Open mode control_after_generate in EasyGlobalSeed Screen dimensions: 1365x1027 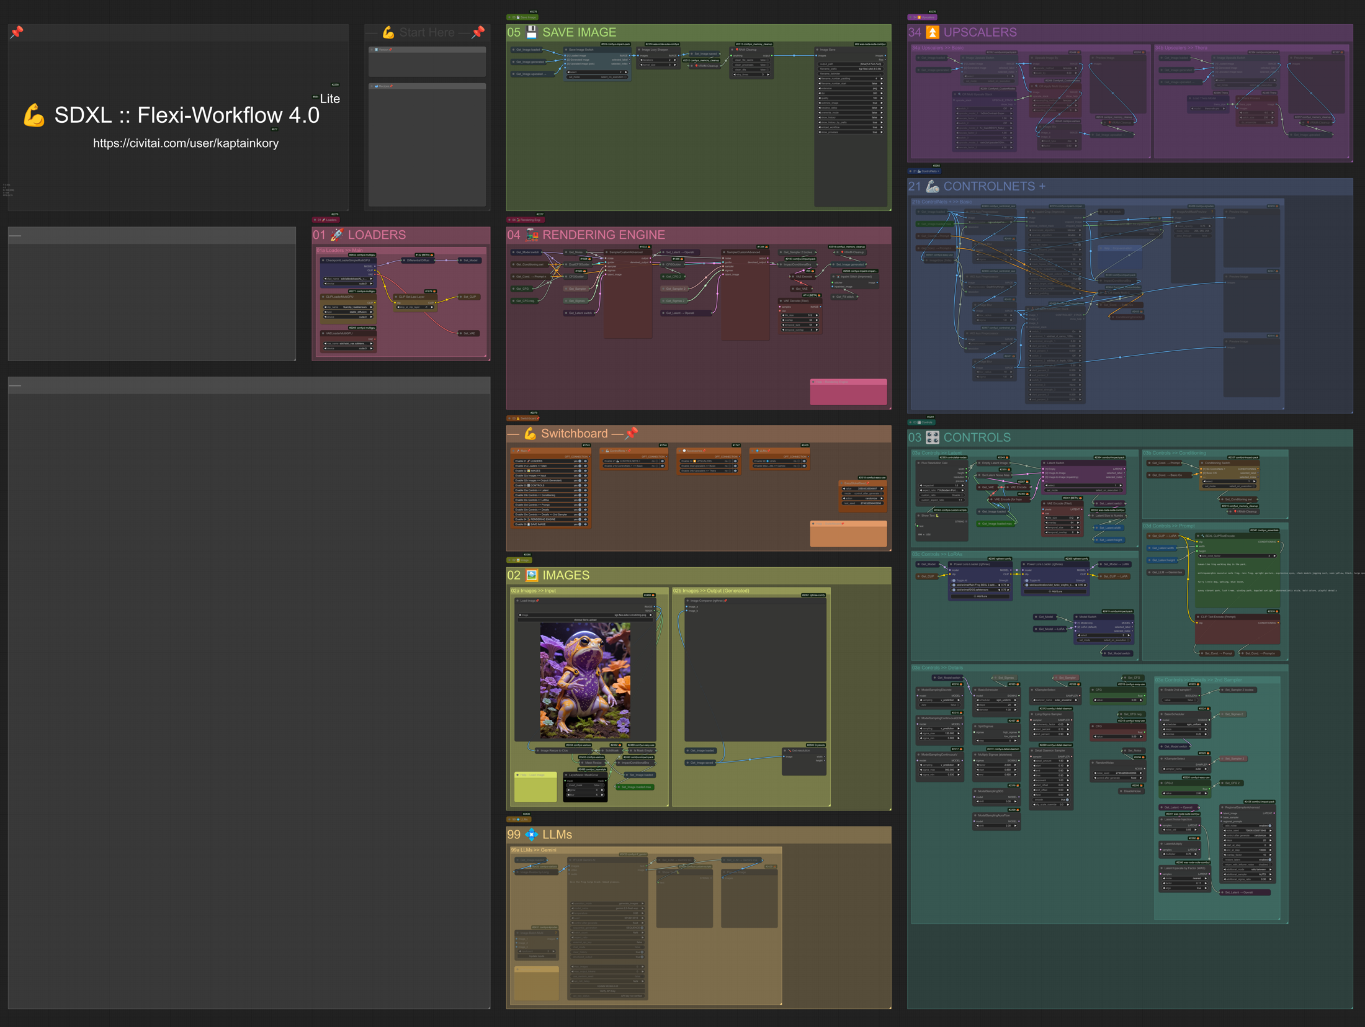pos(862,493)
